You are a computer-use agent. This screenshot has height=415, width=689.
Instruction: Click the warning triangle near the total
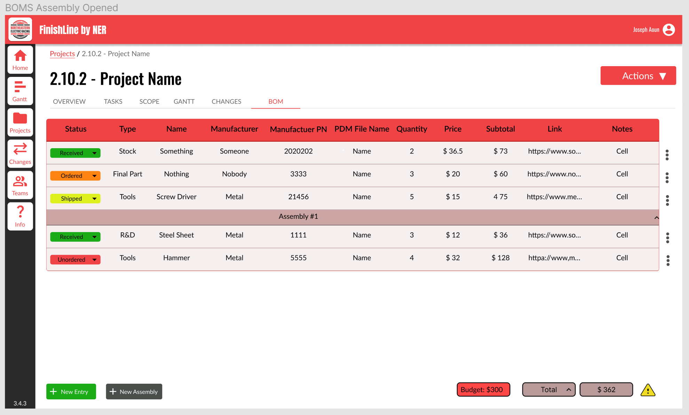pos(648,390)
